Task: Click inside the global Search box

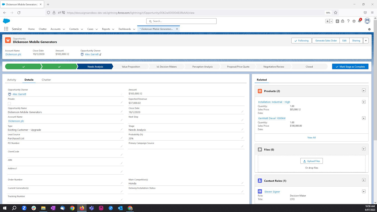Action: click(x=181, y=21)
